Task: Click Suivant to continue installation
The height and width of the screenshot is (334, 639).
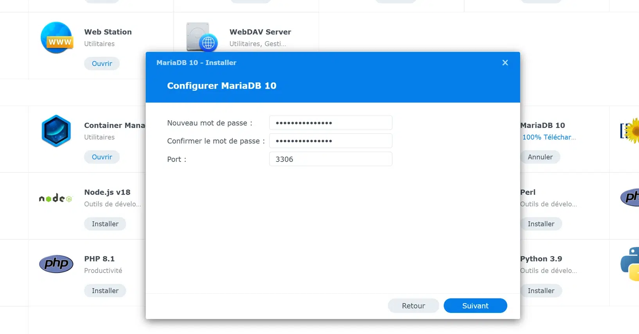Action: pyautogui.click(x=475, y=306)
